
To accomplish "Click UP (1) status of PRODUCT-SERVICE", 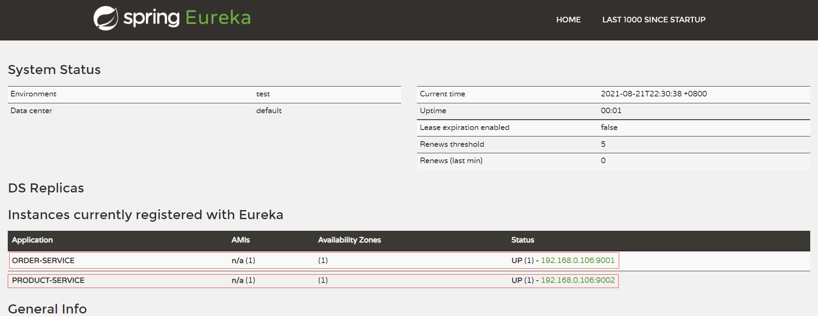I will pyautogui.click(x=523, y=280).
